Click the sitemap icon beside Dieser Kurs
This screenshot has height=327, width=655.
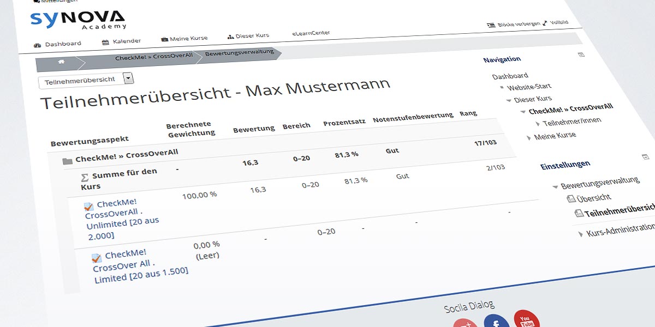click(x=230, y=37)
